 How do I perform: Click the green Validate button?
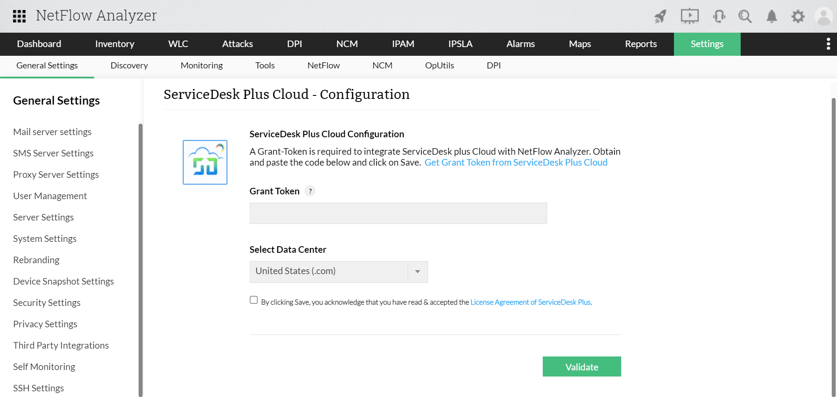582,366
